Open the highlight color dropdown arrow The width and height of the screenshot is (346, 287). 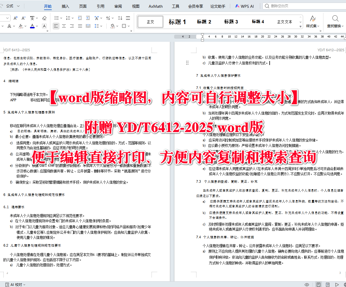click(x=25, y=26)
